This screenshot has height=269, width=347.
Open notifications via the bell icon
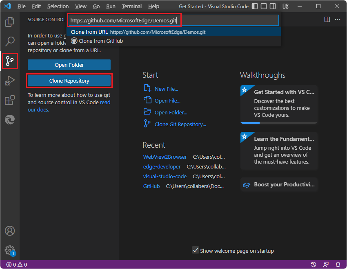pyautogui.click(x=338, y=265)
